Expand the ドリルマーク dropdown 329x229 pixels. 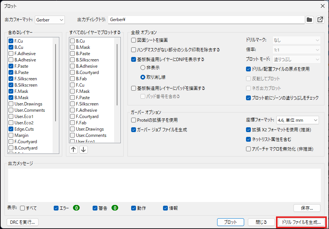[x=296, y=40]
